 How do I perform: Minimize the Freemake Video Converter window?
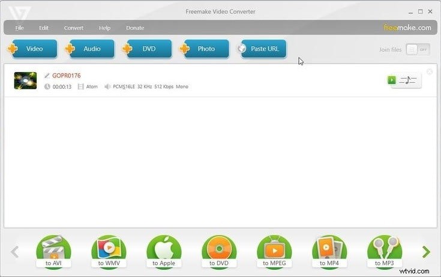pyautogui.click(x=410, y=12)
